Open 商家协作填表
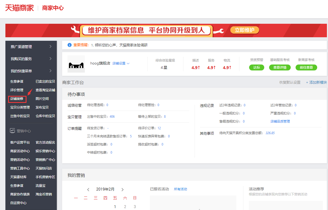 [x=20, y=194]
